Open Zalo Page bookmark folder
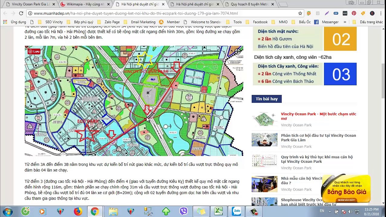The image size is (386, 217). coord(109,22)
